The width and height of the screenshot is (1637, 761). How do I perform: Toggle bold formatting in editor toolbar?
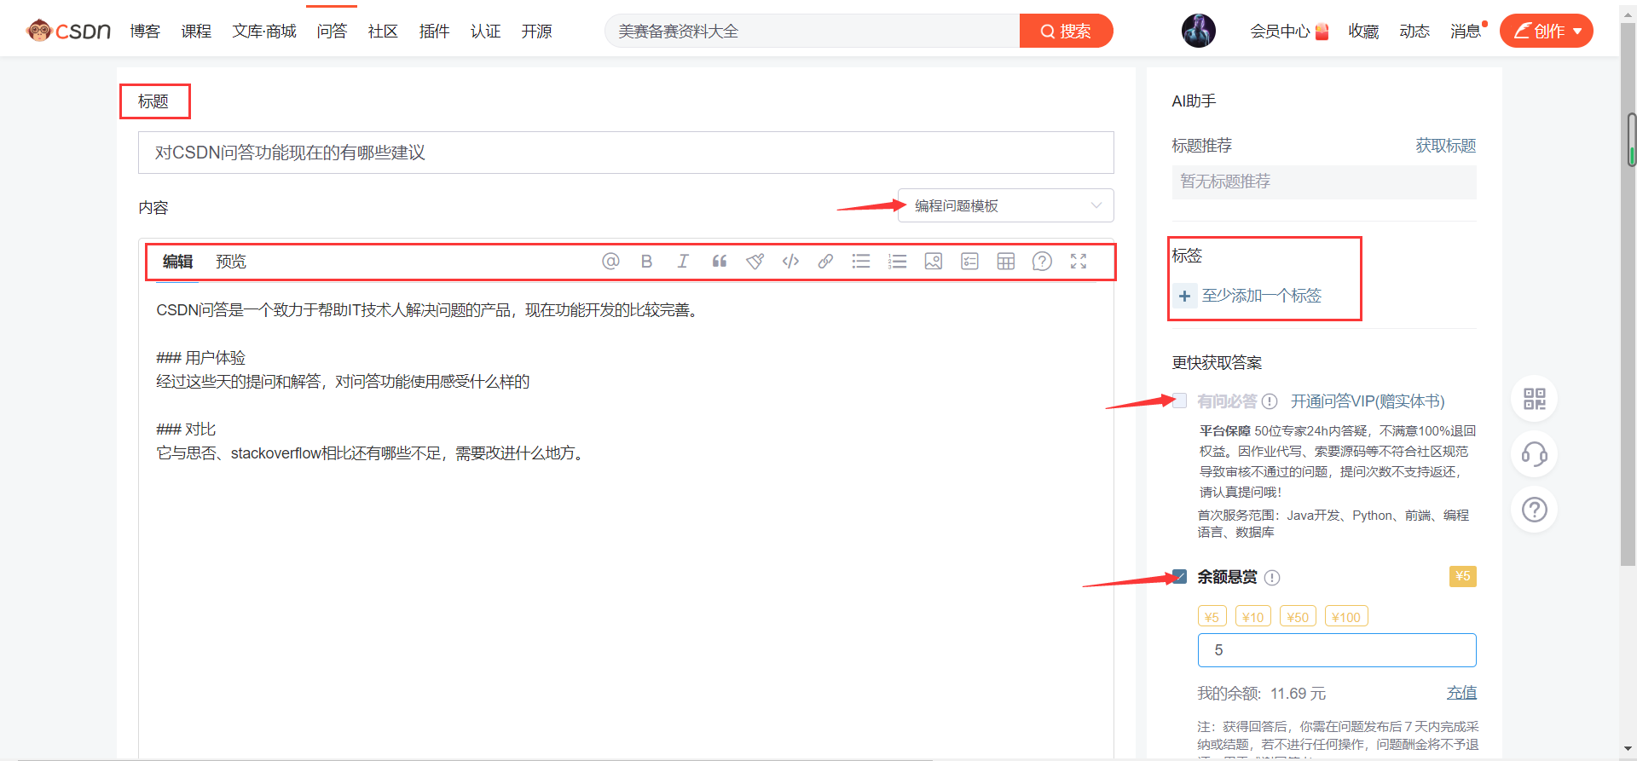point(647,262)
